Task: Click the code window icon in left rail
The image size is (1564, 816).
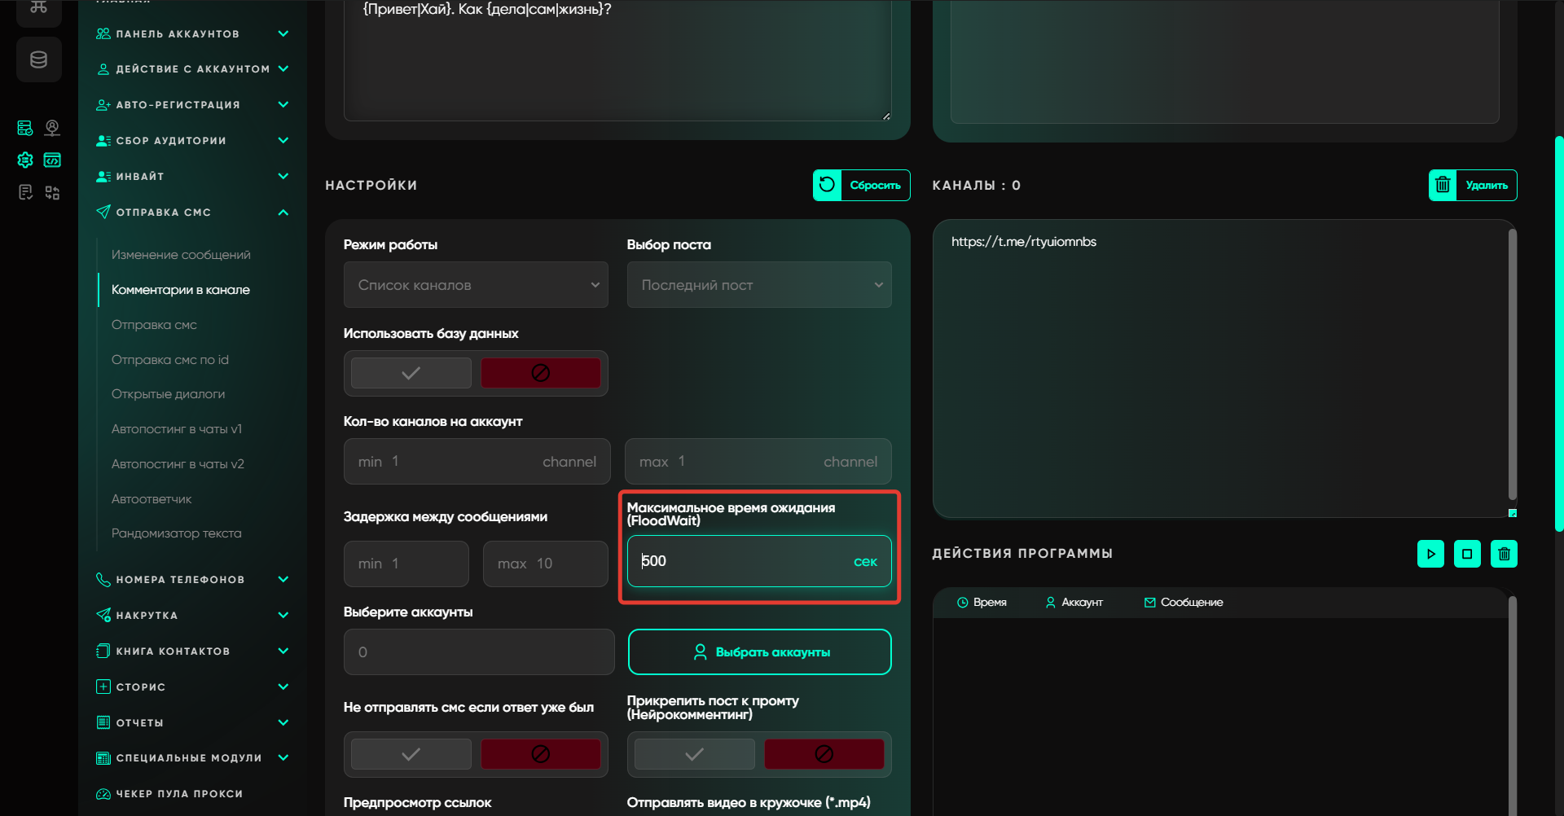Action: click(52, 160)
